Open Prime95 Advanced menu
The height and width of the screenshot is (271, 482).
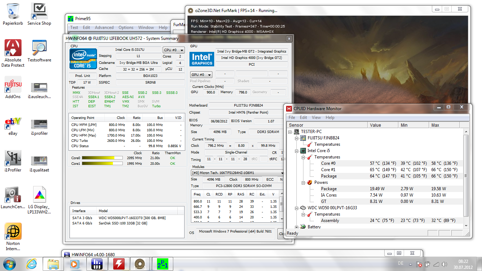click(104, 28)
